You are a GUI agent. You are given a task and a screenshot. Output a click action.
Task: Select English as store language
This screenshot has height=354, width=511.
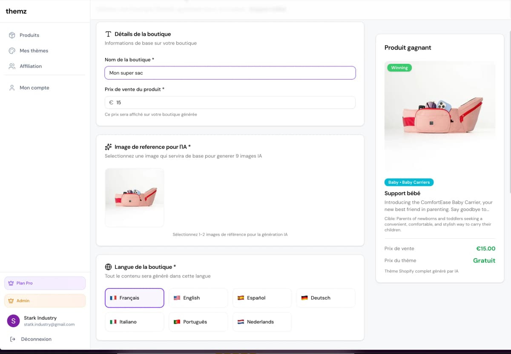[198, 298]
